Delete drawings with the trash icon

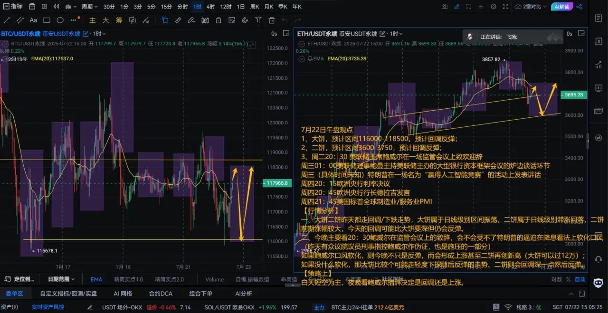point(271,20)
